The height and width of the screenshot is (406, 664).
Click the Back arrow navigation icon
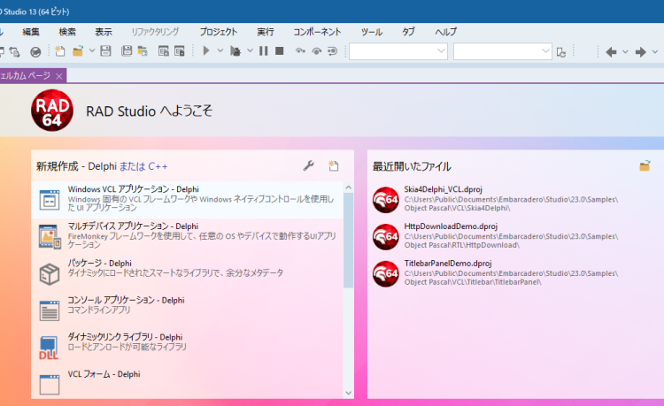[611, 51]
